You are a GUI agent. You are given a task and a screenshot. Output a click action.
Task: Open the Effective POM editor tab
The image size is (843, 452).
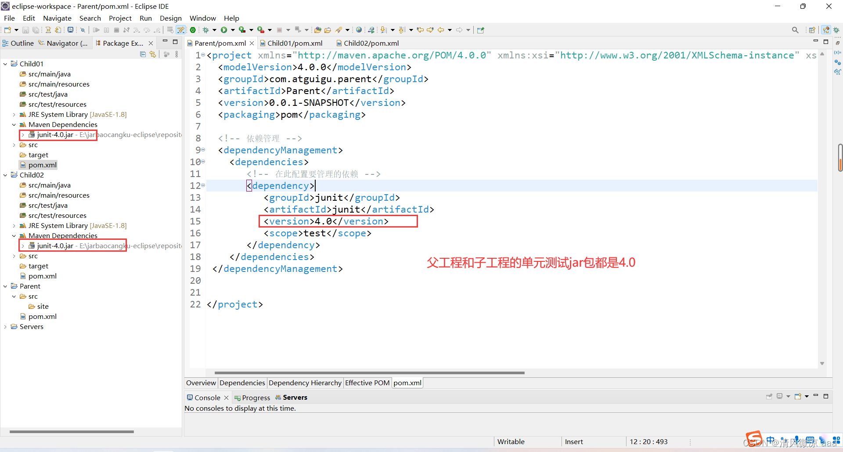(x=367, y=383)
